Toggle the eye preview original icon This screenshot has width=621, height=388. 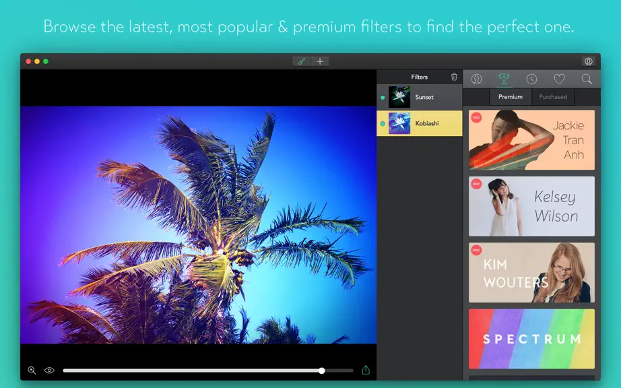[x=50, y=370]
